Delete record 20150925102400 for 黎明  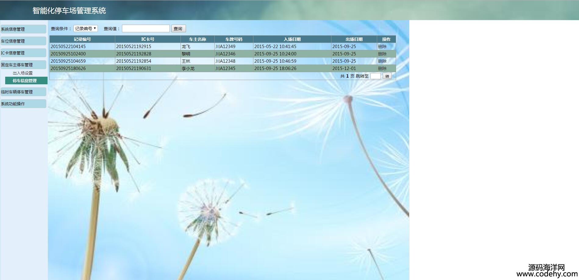[x=382, y=54]
